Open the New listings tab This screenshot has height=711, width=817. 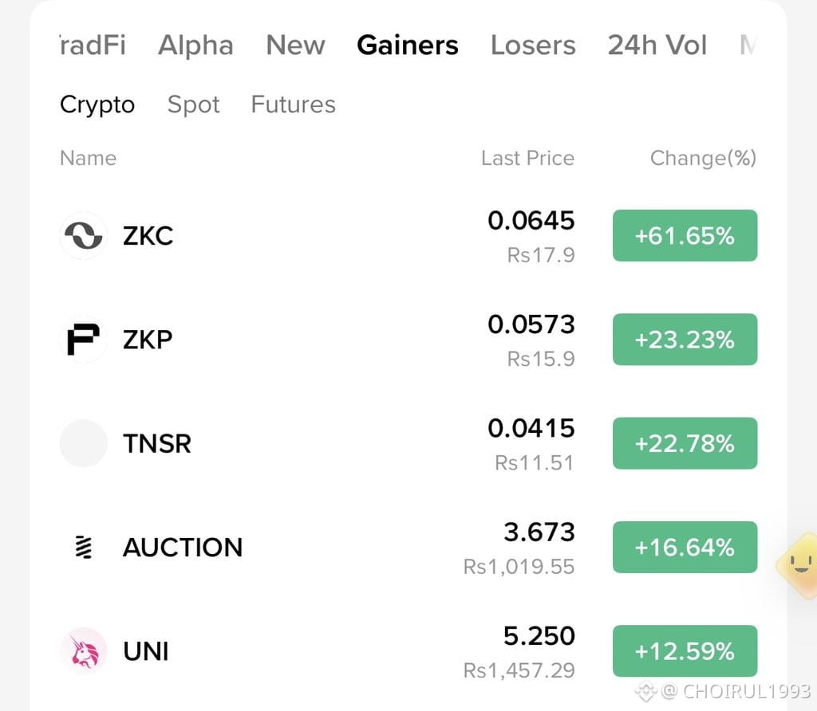295,45
